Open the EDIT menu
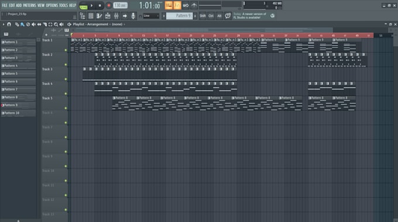 click(12, 5)
